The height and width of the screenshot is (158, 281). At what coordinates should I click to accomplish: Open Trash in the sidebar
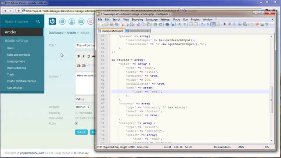tap(10, 74)
